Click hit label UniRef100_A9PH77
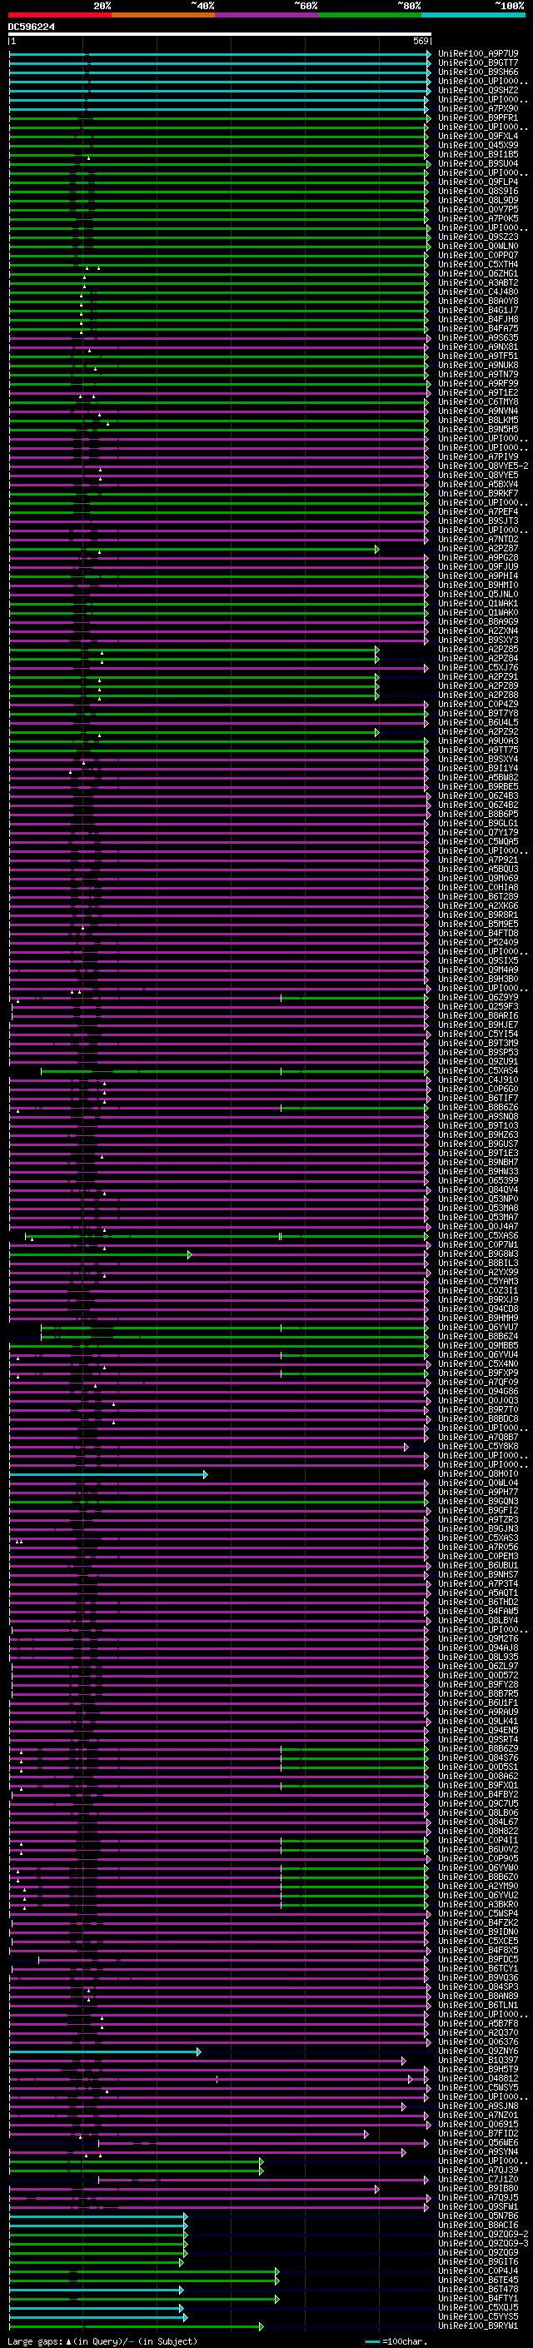 (478, 1492)
